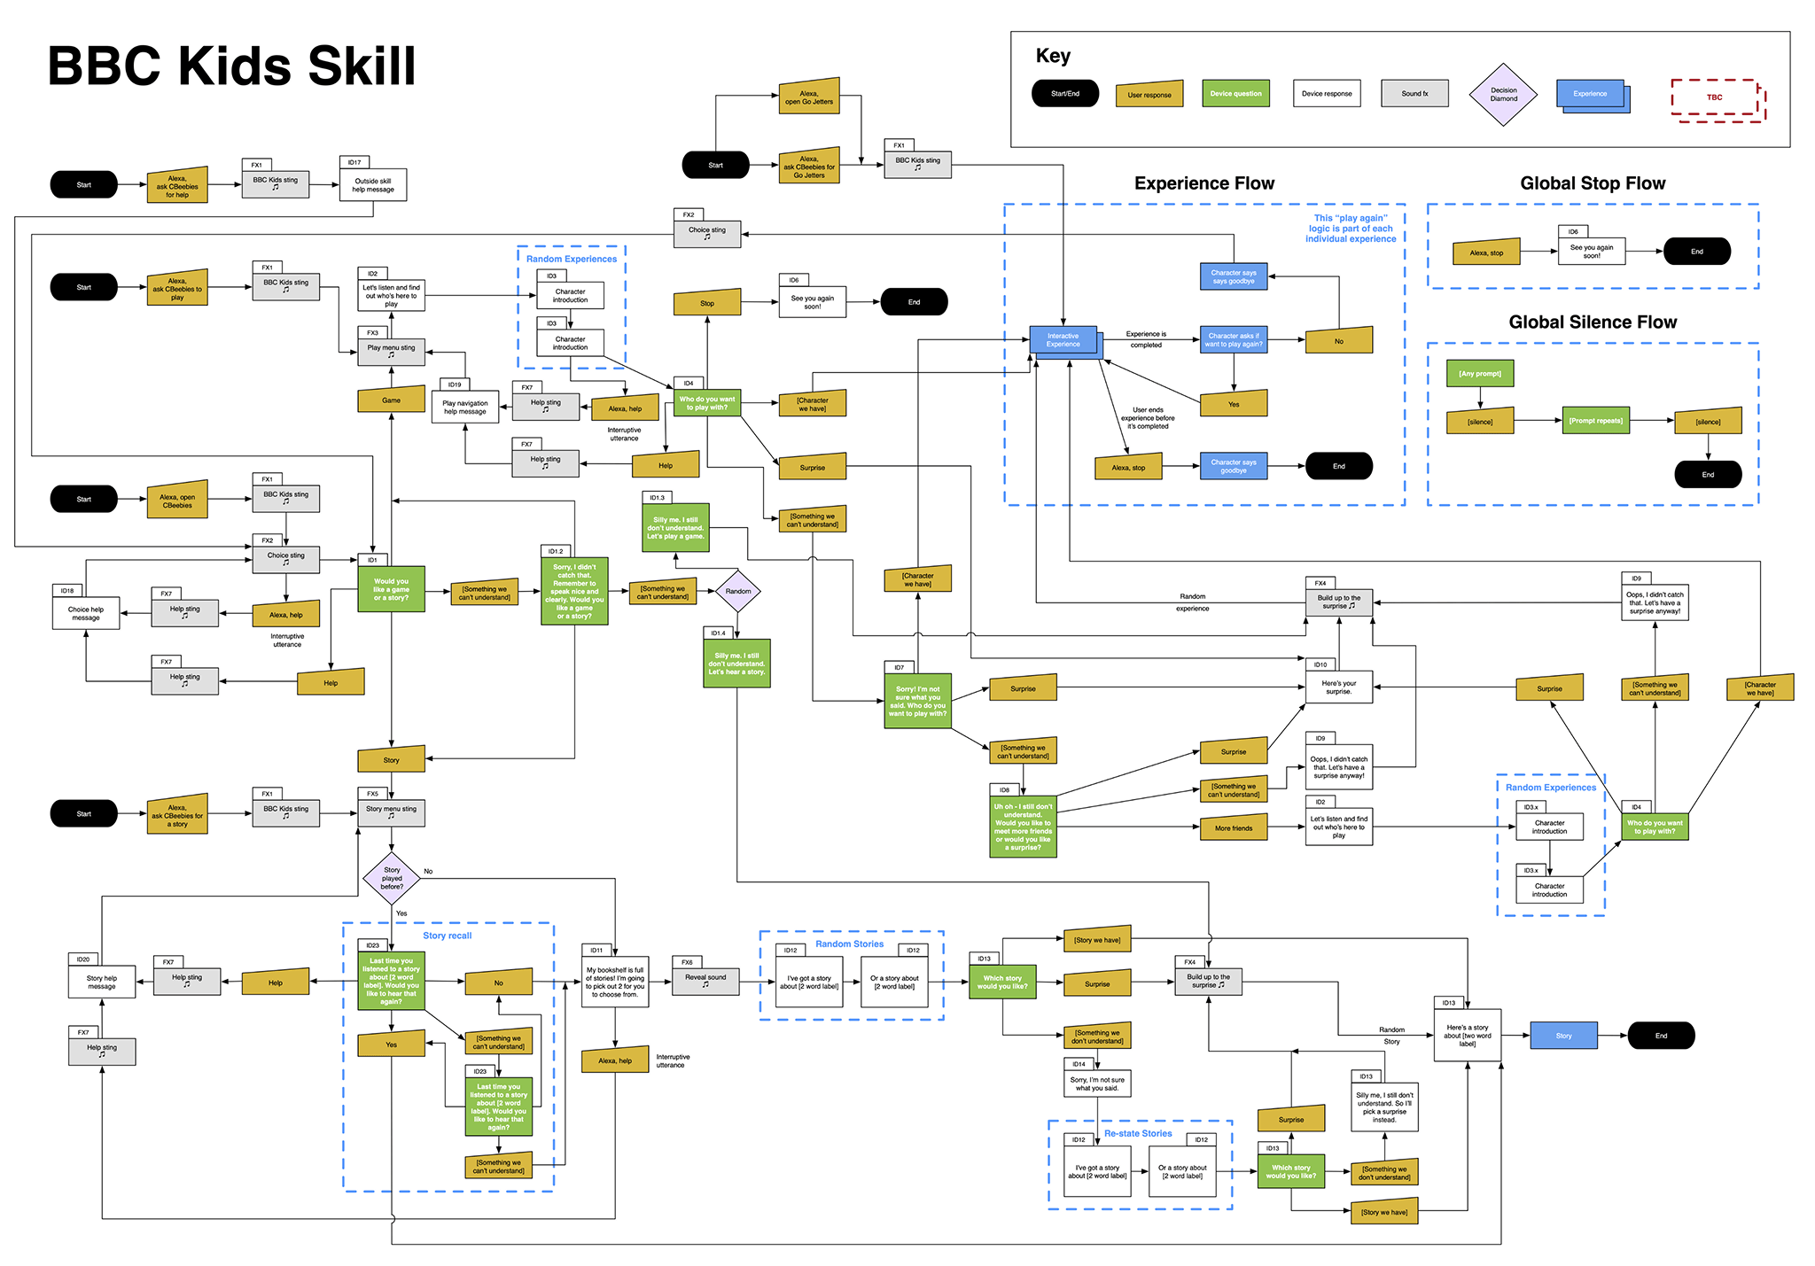Select 'Here's a story about [two word label]' box
Image resolution: width=1815 pixels, height=1266 pixels.
point(1468,1035)
